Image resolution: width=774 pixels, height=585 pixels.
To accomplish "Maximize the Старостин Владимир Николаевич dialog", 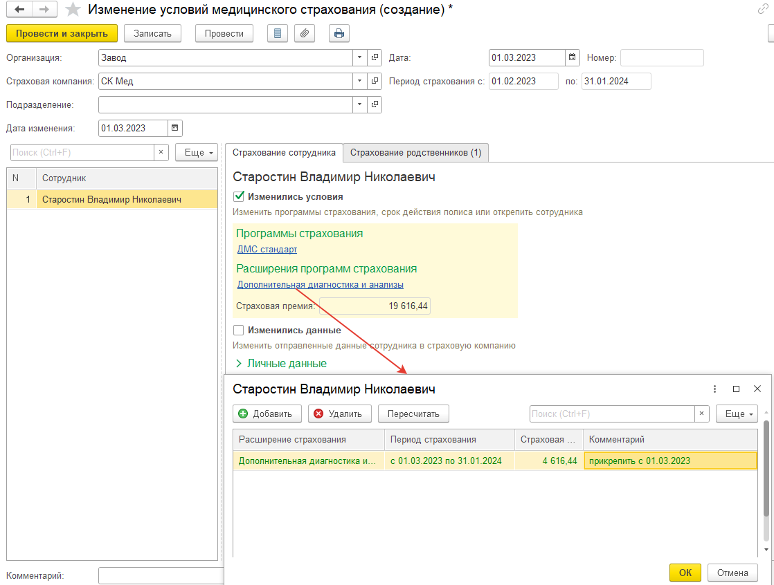I will click(x=736, y=389).
